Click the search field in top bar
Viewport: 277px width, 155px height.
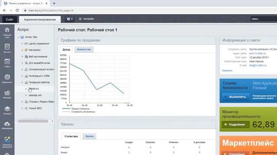[264, 19]
